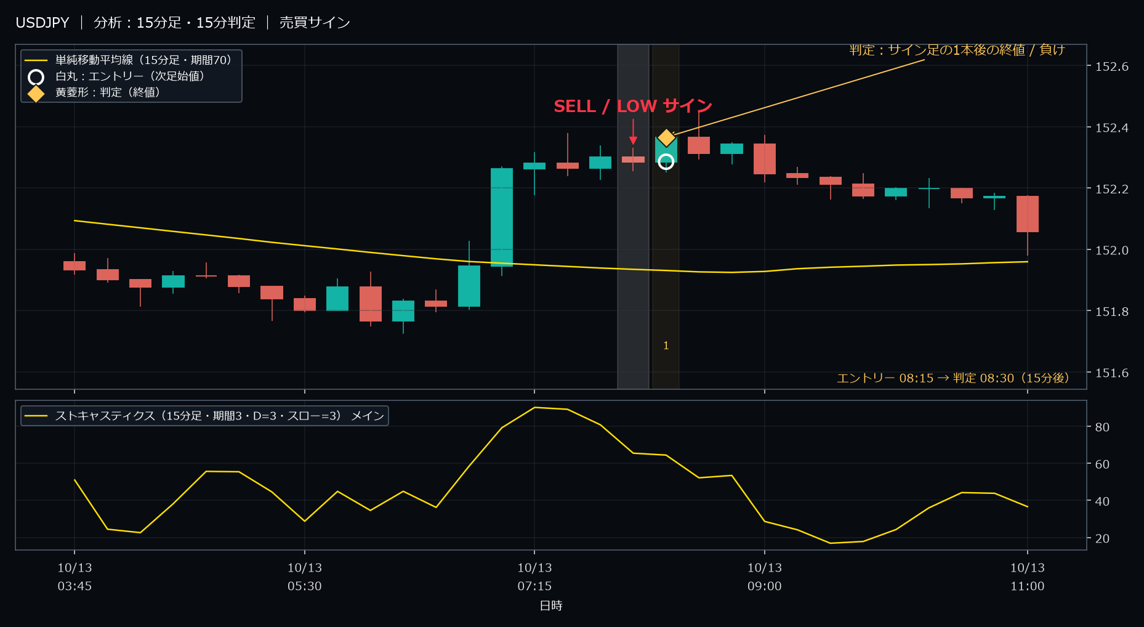Screen dimensions: 1144x627
Task: Click the large red candle at 09:00
Action: (765, 159)
